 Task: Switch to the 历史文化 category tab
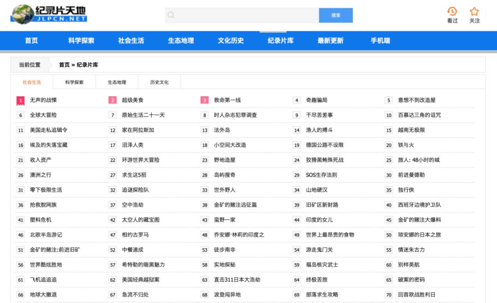tap(159, 82)
